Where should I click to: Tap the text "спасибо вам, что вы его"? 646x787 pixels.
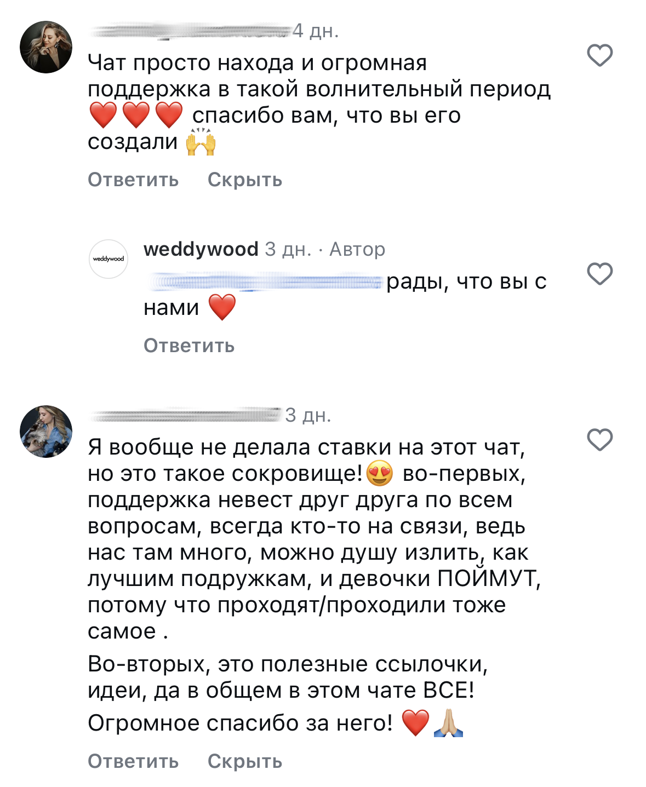326,116
